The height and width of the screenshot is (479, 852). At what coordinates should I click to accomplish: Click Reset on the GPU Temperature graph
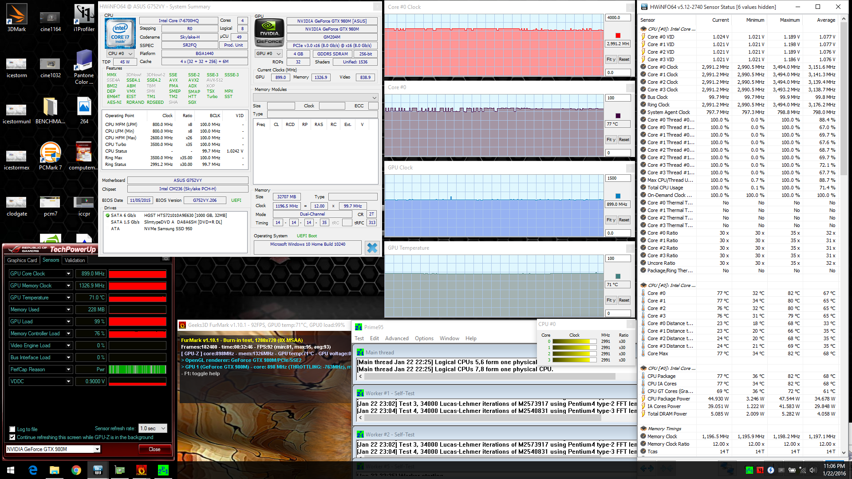624,300
